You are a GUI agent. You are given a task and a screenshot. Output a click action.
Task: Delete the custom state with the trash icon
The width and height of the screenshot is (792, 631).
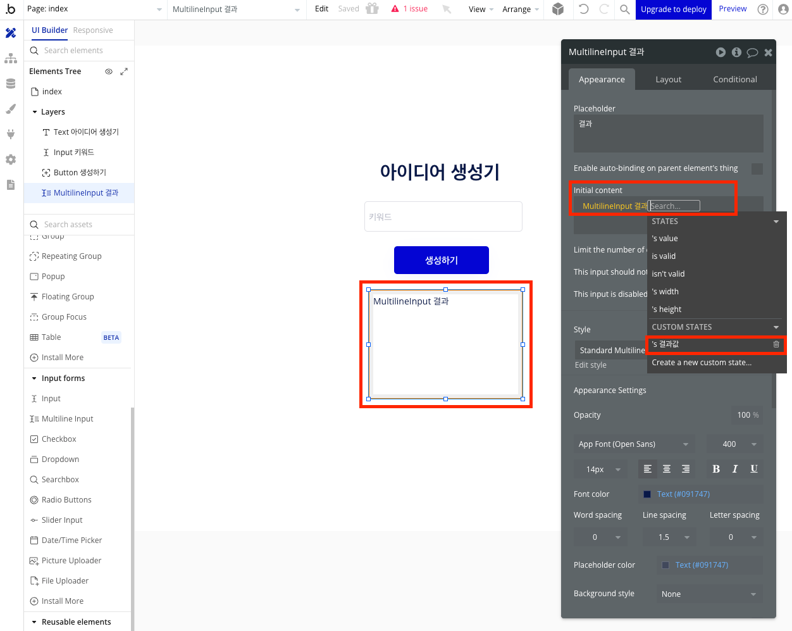point(776,344)
